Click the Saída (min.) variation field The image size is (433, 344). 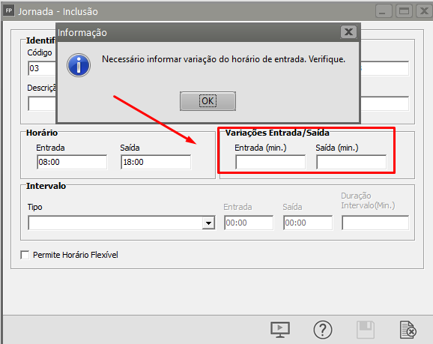coord(351,162)
